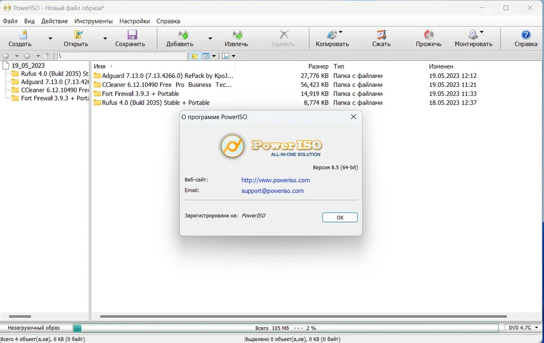Click the up one level icon

coord(47,56)
